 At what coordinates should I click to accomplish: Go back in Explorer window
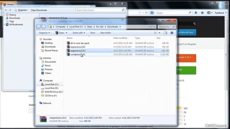pyautogui.click(x=38, y=27)
